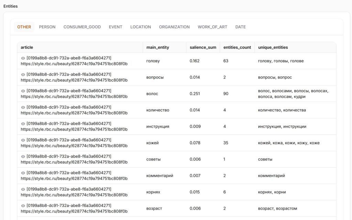Go to the ORGANIZATION tab
The width and height of the screenshot is (352, 220).
pos(174,27)
